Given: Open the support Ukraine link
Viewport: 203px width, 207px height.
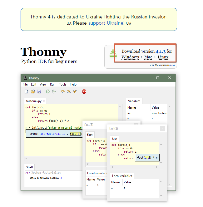Looking at the screenshot, I should 106,23.
